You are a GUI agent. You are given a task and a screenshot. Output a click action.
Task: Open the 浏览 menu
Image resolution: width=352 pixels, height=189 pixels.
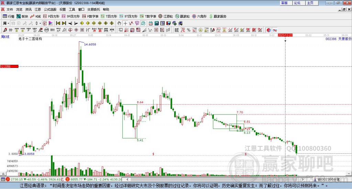(19, 9)
